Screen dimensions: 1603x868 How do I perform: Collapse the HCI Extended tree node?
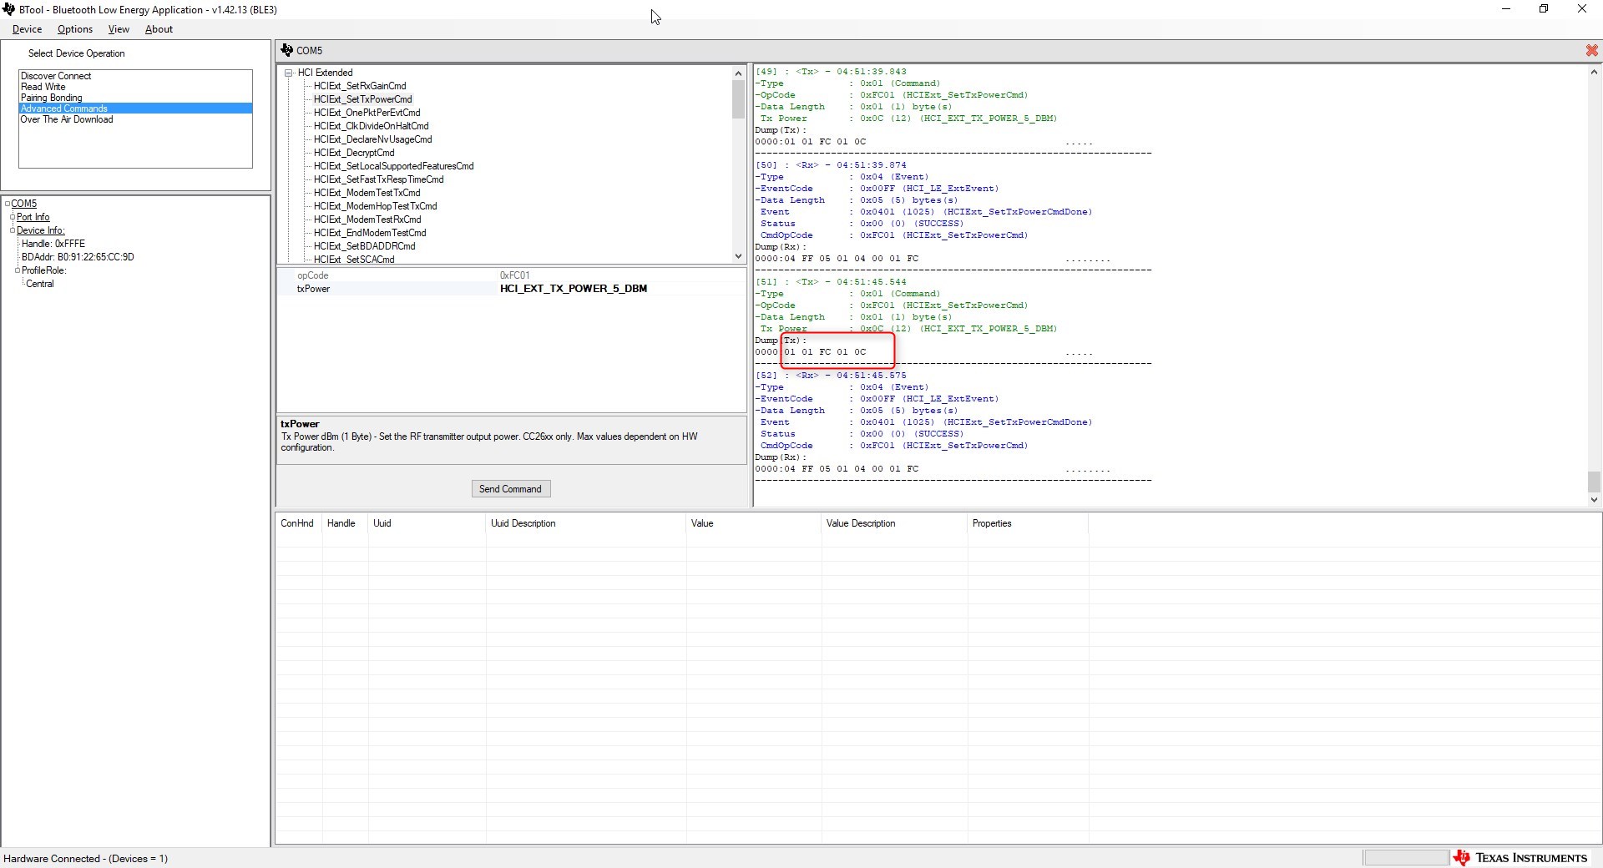pyautogui.click(x=289, y=73)
